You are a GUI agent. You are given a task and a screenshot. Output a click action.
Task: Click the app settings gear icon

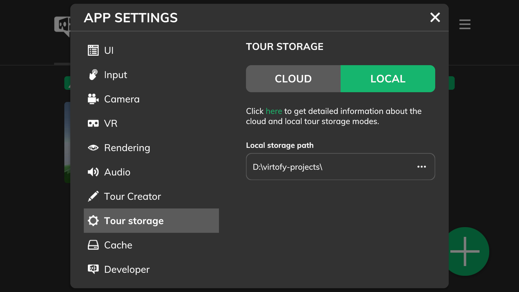tap(93, 220)
